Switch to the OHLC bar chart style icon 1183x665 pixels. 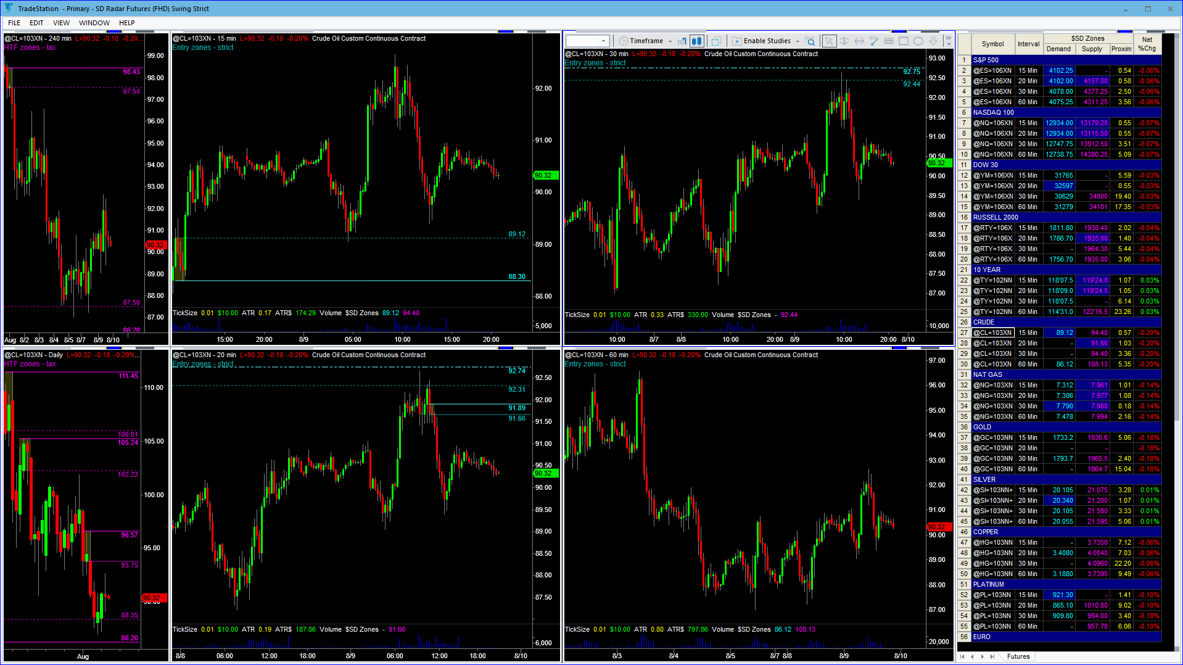[682, 41]
